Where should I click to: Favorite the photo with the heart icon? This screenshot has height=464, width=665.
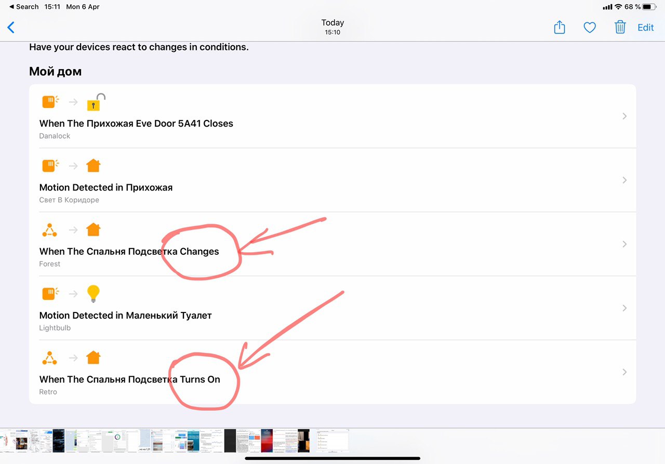tap(590, 28)
